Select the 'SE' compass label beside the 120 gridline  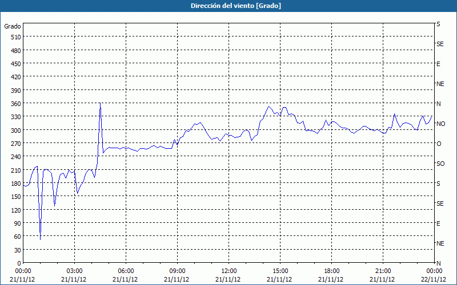point(440,203)
